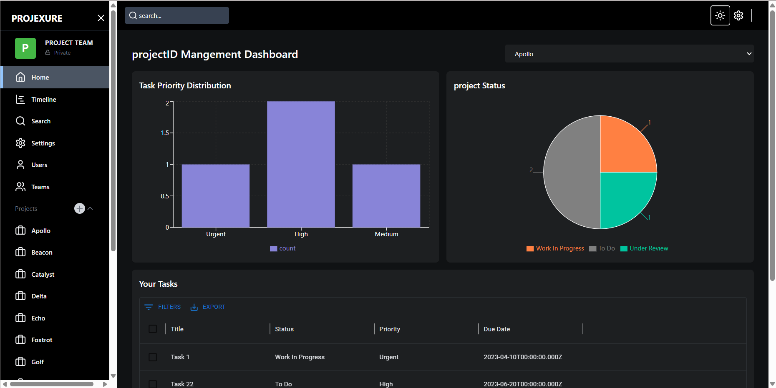Open the Delta project link
Image resolution: width=776 pixels, height=388 pixels.
click(x=55, y=296)
